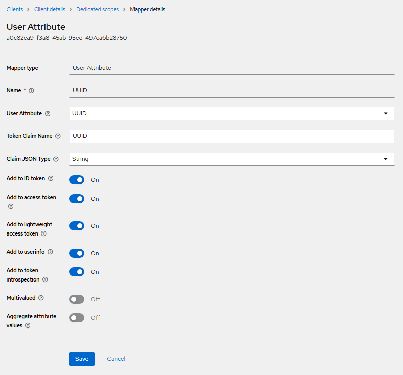Open Dedicated scopes breadcrumb link

click(98, 9)
